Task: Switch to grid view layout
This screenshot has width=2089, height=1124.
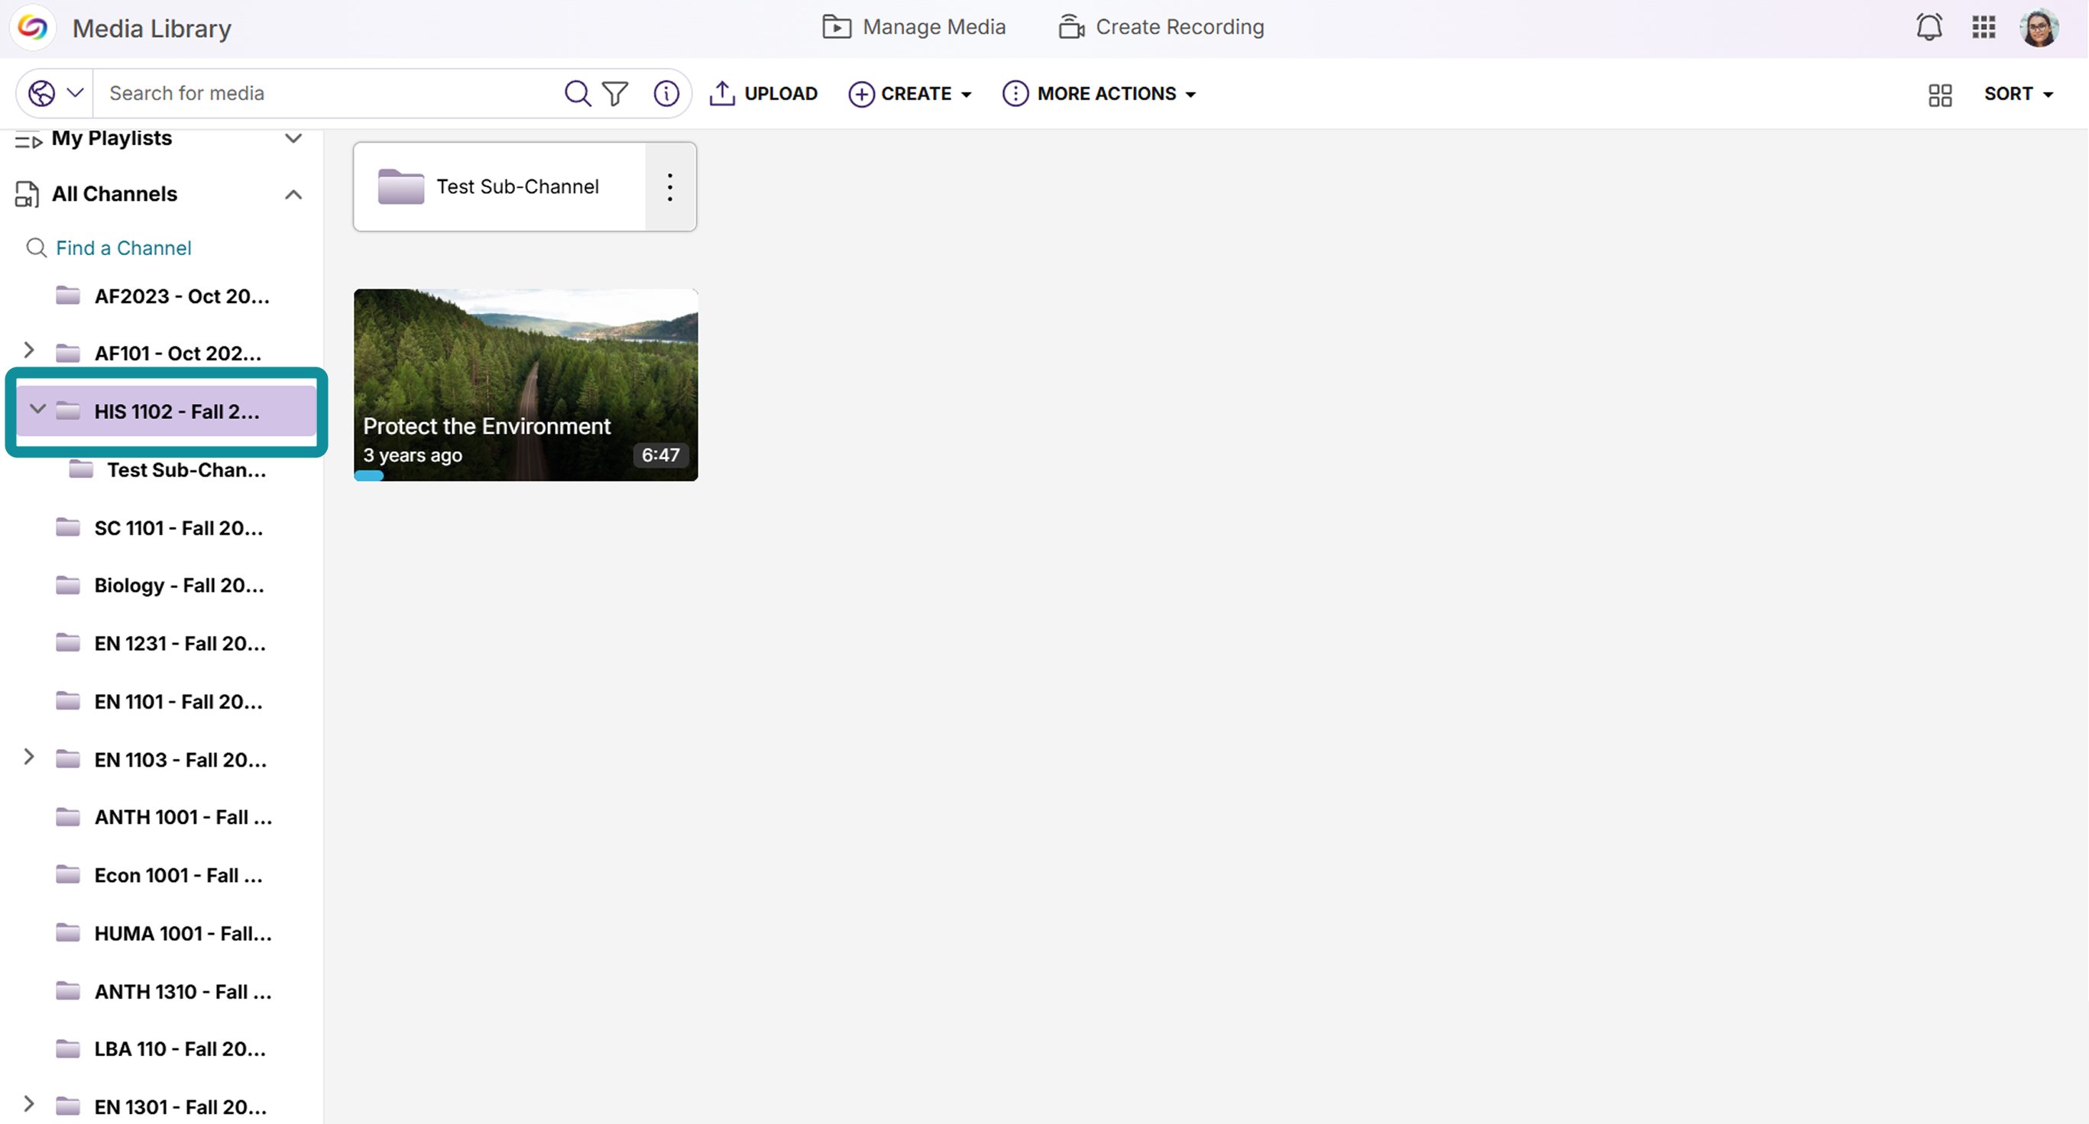Action: coord(1940,95)
